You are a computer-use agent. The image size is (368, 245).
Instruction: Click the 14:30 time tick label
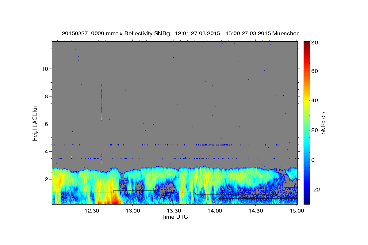coord(256,211)
